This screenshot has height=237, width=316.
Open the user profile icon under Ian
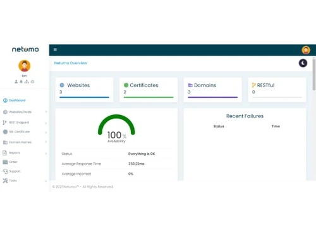[16, 82]
